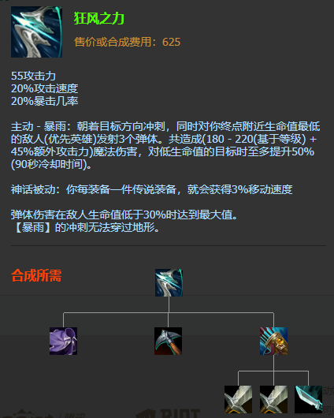This screenshot has width=334, height=418.
Task: Click the 55攻击力 stat line
Action: click(33, 76)
